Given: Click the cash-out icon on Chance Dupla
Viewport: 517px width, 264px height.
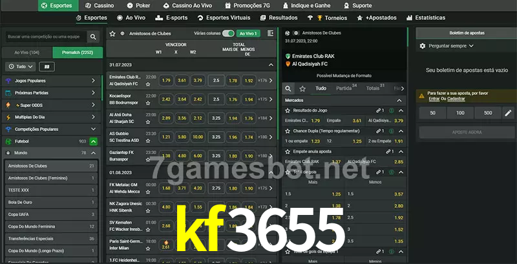Looking at the screenshot, I should pyautogui.click(x=392, y=131).
